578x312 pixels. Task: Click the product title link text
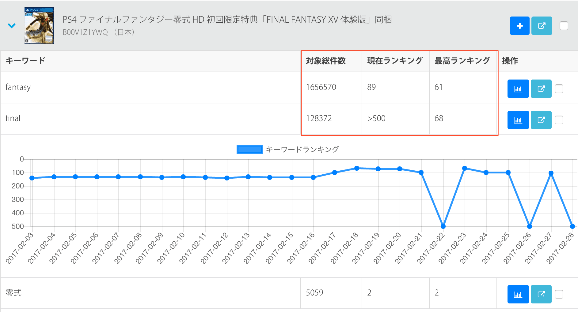coord(227,20)
